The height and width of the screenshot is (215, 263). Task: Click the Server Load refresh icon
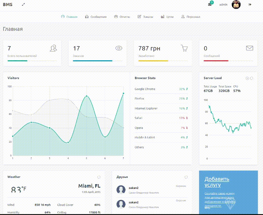click(x=252, y=78)
